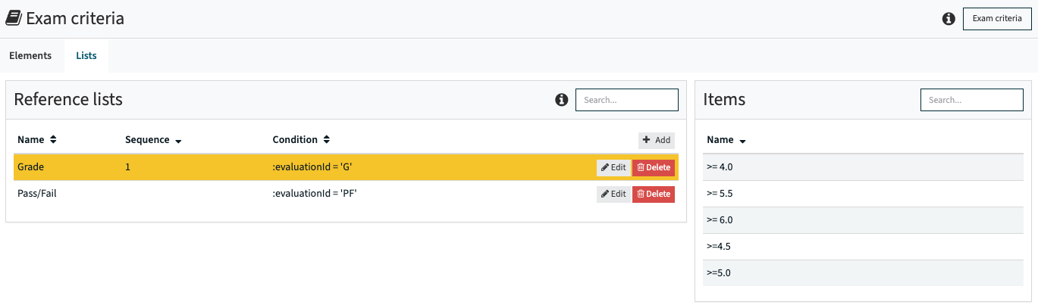Screen dimensions: 1038x308
Task: Add a new reference list
Action: click(x=657, y=140)
